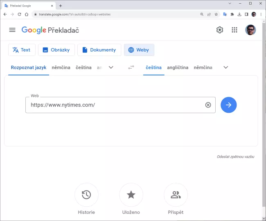Clear the website URL field
Image resolution: width=266 pixels, height=221 pixels.
208,105
